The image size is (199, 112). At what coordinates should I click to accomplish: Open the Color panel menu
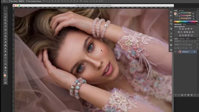click(x=198, y=11)
